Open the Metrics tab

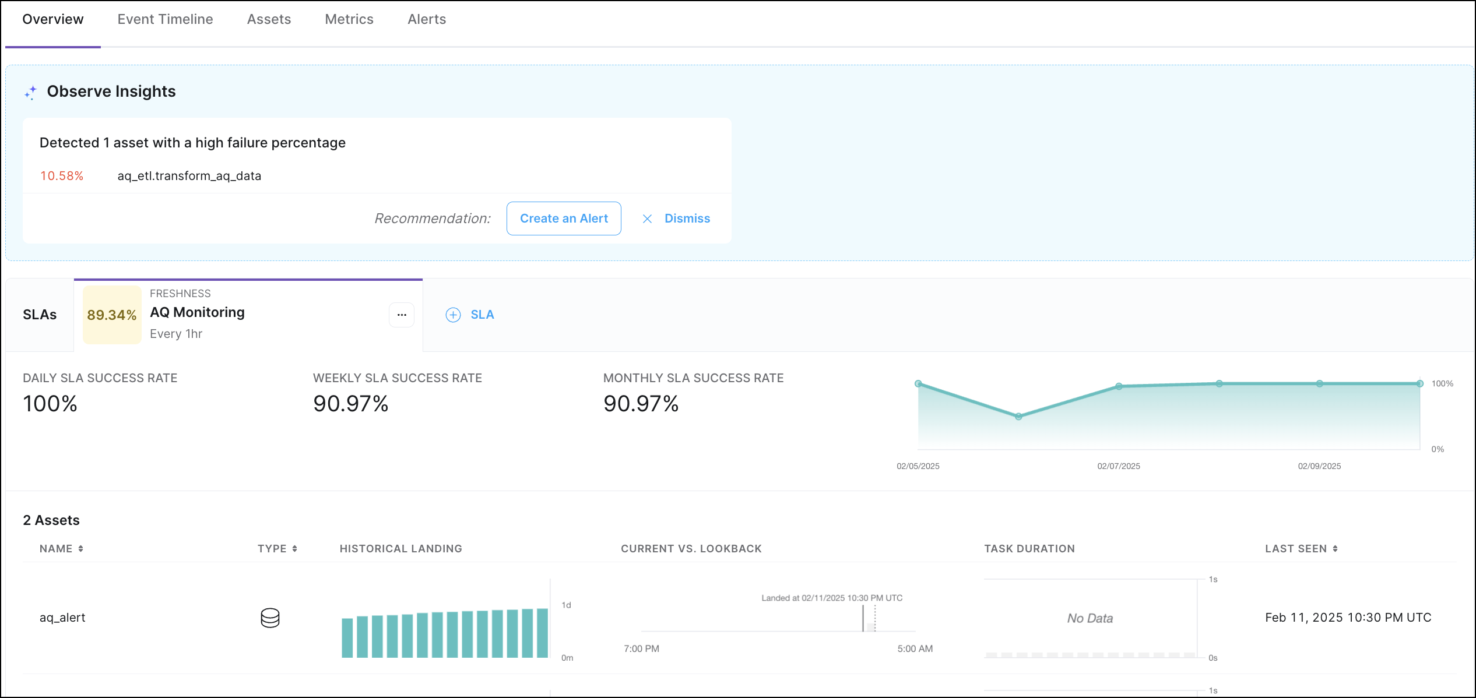[349, 19]
